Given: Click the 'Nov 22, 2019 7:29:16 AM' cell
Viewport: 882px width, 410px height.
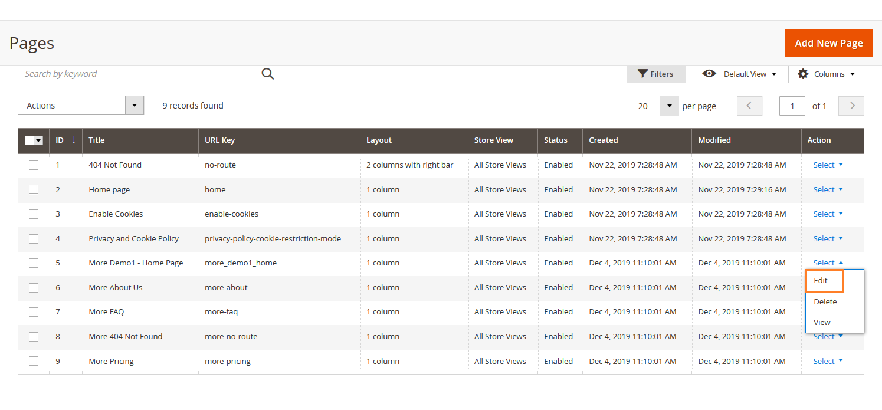Looking at the screenshot, I should coord(742,189).
